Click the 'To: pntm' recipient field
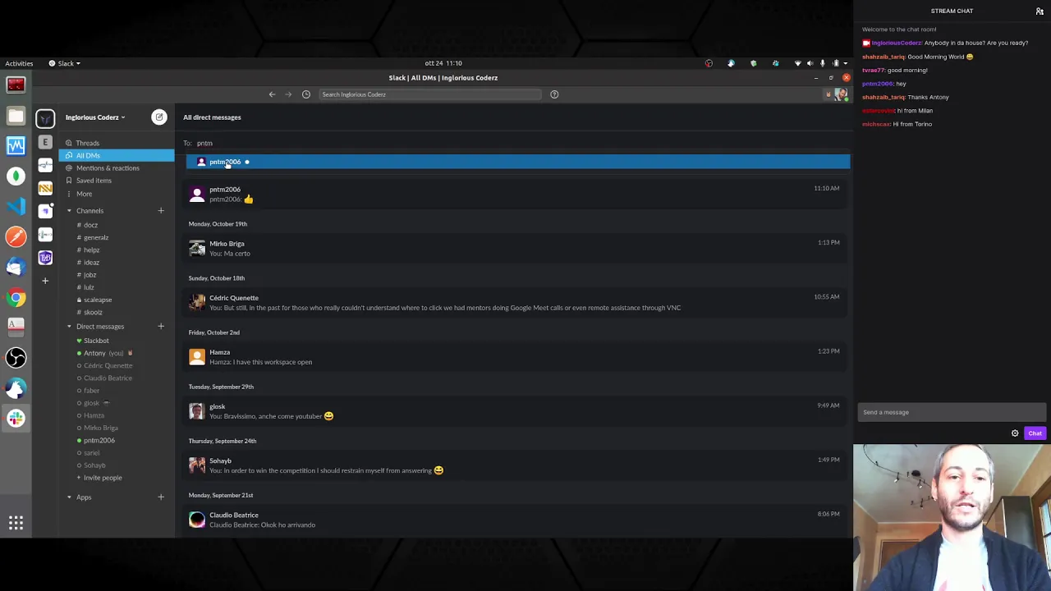Image resolution: width=1051 pixels, height=591 pixels. point(516,143)
